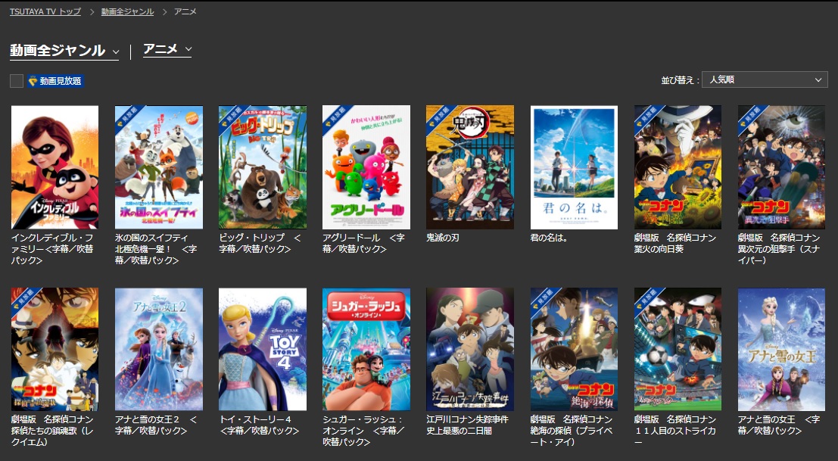This screenshot has width=838, height=461.
Task: Open the 11人目のストライカー title link
Action: pyautogui.click(x=675, y=431)
